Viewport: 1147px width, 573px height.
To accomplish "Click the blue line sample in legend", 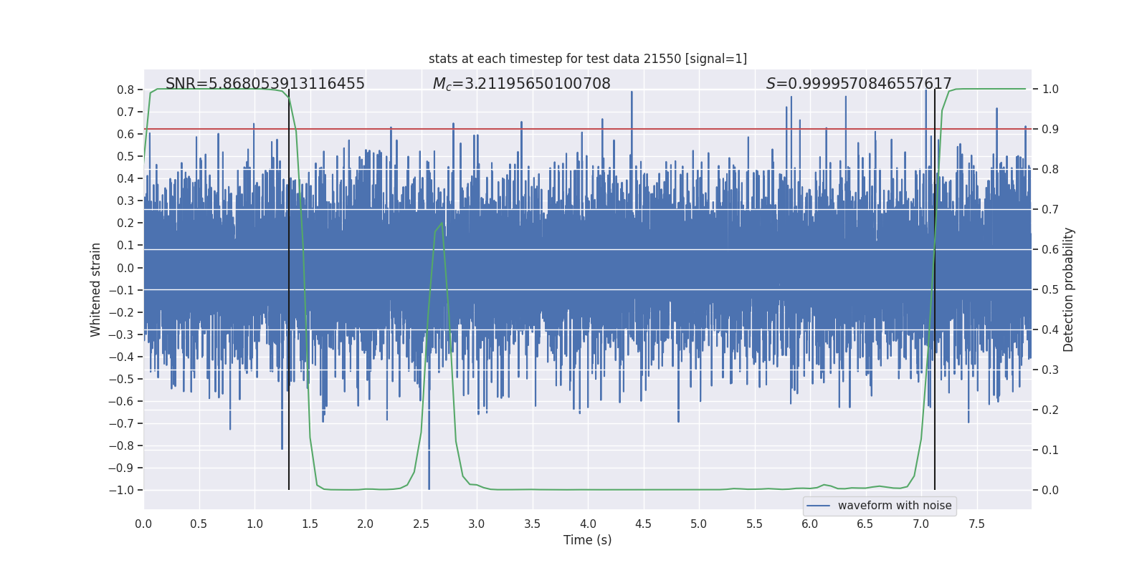I will point(819,506).
